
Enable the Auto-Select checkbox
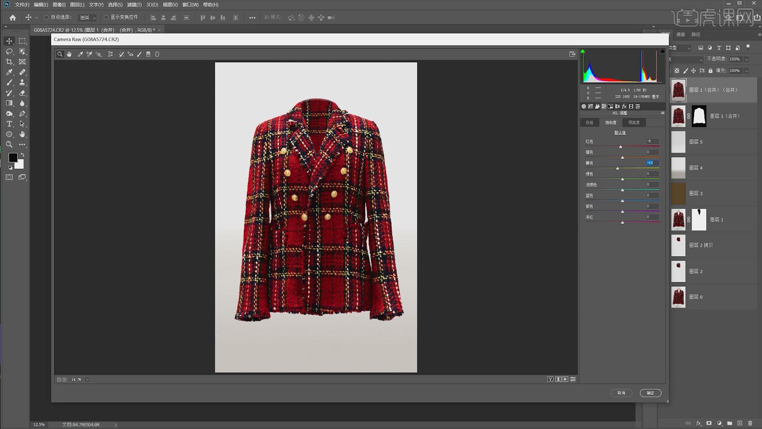pyautogui.click(x=46, y=17)
